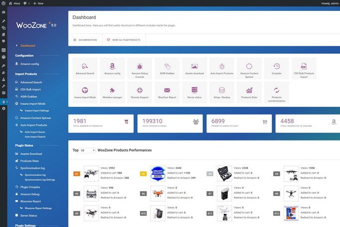Open Amazon config in the sidebar
The image size is (340, 227).
coord(29,64)
